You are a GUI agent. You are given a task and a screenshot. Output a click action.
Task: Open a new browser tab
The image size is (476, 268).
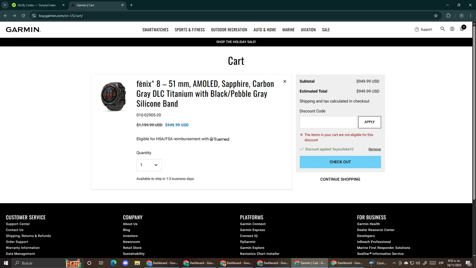click(131, 5)
